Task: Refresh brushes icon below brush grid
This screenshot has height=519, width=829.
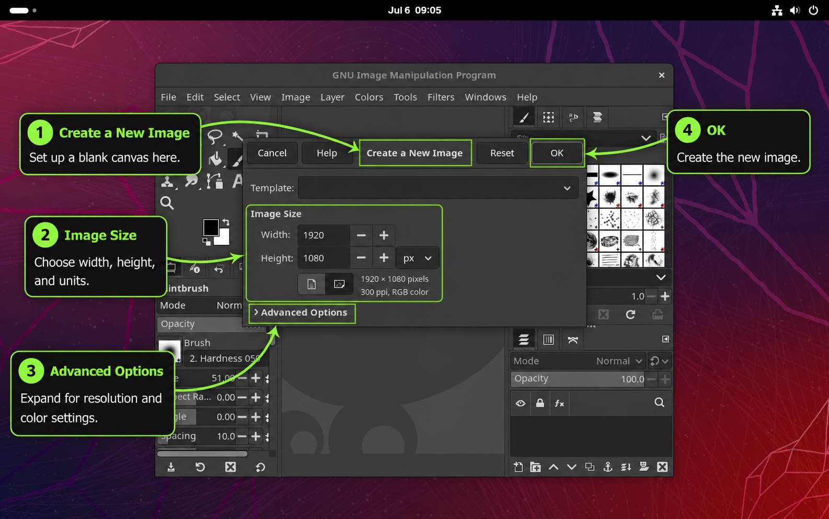Action: (x=630, y=314)
